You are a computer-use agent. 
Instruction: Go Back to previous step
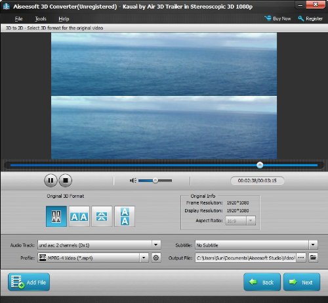tap(262, 282)
